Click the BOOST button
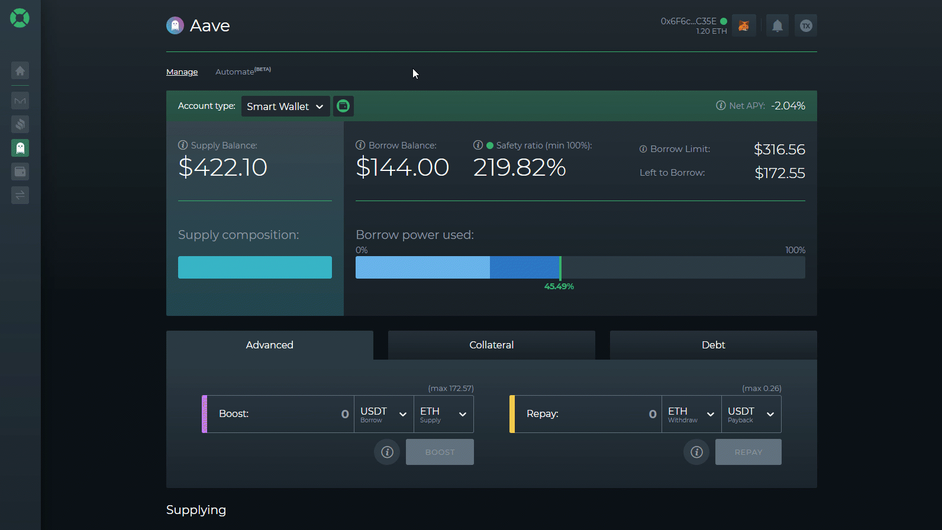Viewport: 942px width, 530px height. [x=440, y=452]
